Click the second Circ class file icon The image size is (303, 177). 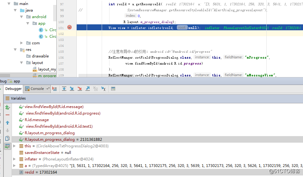[x=41, y=37]
